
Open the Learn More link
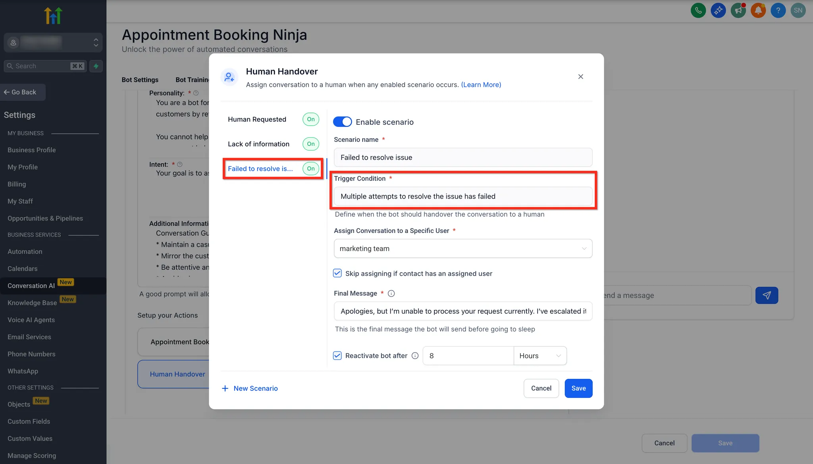pos(481,85)
